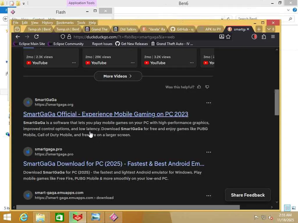
Task: Click the page vertical scrollbar thumb
Action: tap(277, 102)
